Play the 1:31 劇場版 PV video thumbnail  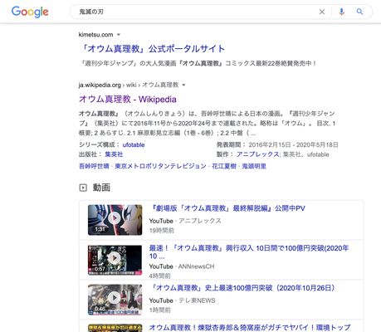pos(115,220)
